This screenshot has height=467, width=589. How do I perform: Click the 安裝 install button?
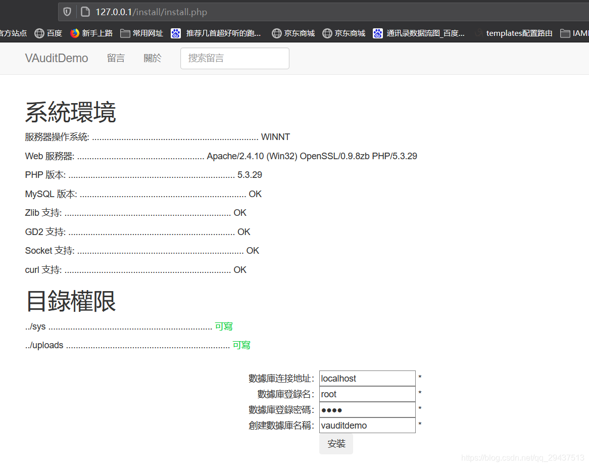click(x=336, y=444)
